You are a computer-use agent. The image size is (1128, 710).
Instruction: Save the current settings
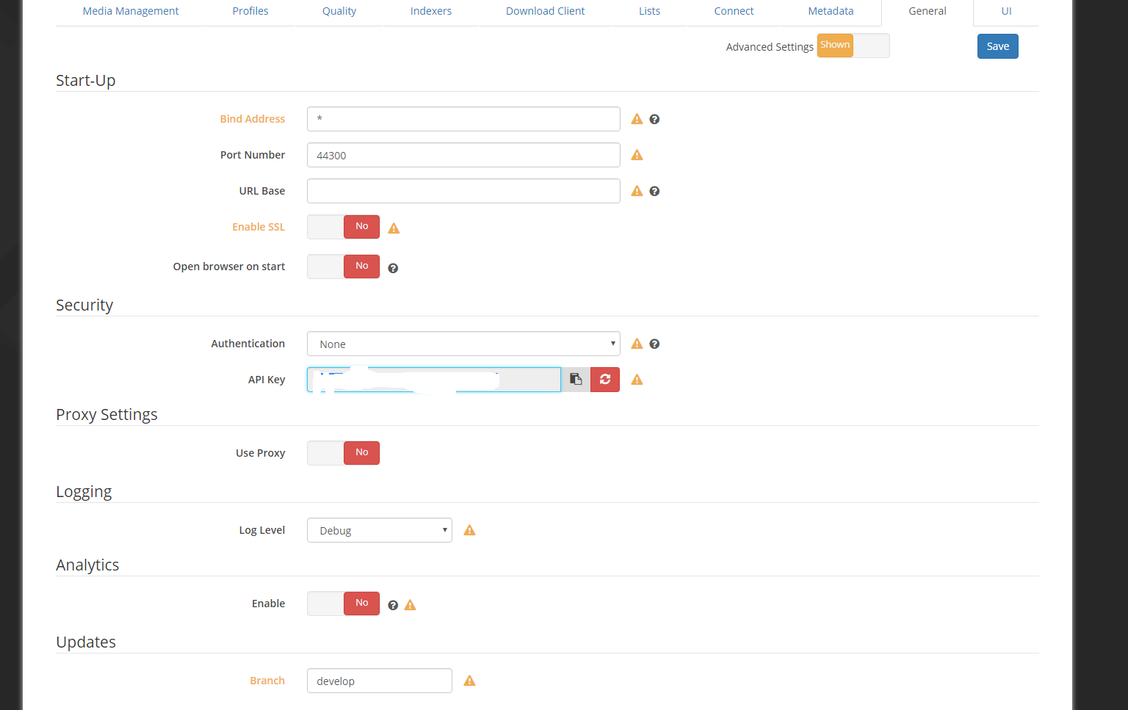997,46
